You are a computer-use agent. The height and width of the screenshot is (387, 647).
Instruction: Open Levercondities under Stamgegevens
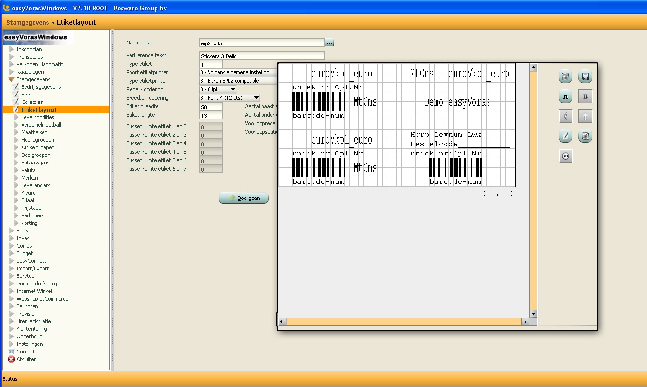(38, 117)
